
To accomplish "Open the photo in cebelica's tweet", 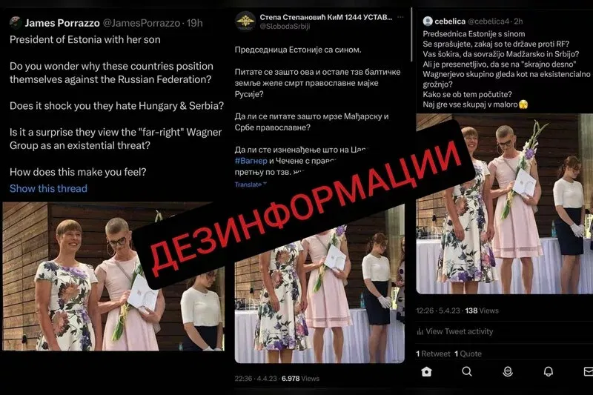I will tap(505, 204).
